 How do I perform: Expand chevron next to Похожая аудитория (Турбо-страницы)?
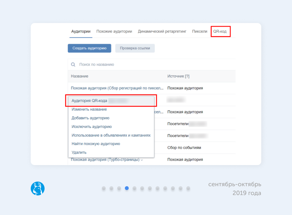(x=142, y=160)
